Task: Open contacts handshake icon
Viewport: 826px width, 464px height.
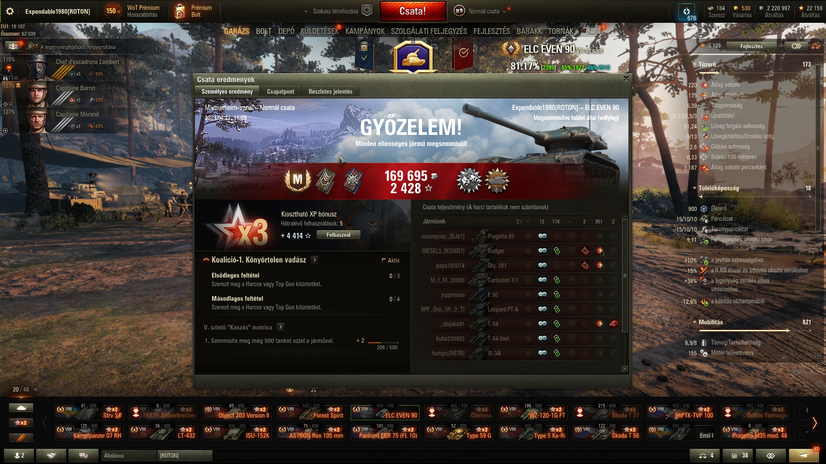Action: [51, 455]
